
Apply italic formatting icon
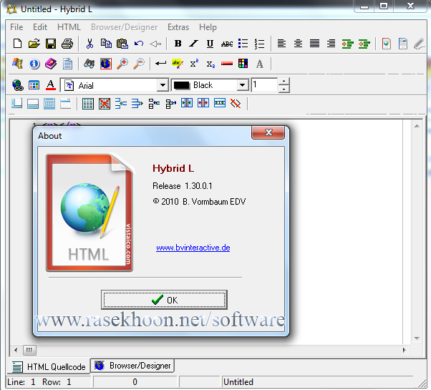194,44
